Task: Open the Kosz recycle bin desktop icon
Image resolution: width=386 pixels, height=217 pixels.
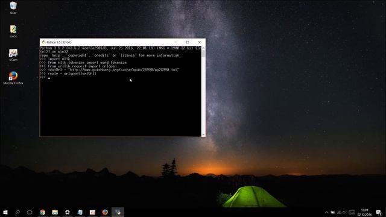Action: click(x=13, y=8)
